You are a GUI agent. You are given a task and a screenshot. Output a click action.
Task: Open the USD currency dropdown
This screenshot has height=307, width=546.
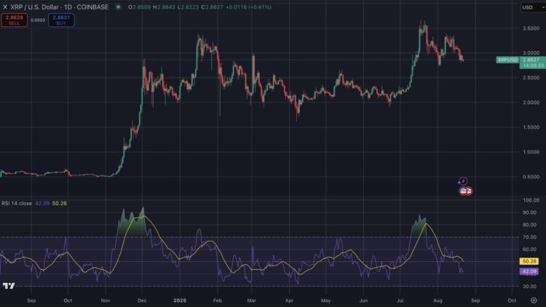point(533,7)
